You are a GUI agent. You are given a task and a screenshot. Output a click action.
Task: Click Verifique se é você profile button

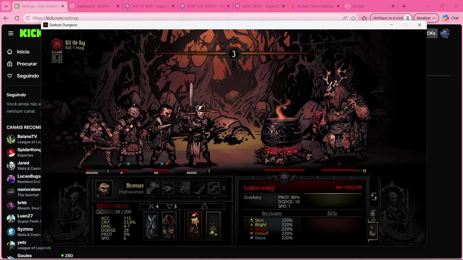[x=391, y=18]
